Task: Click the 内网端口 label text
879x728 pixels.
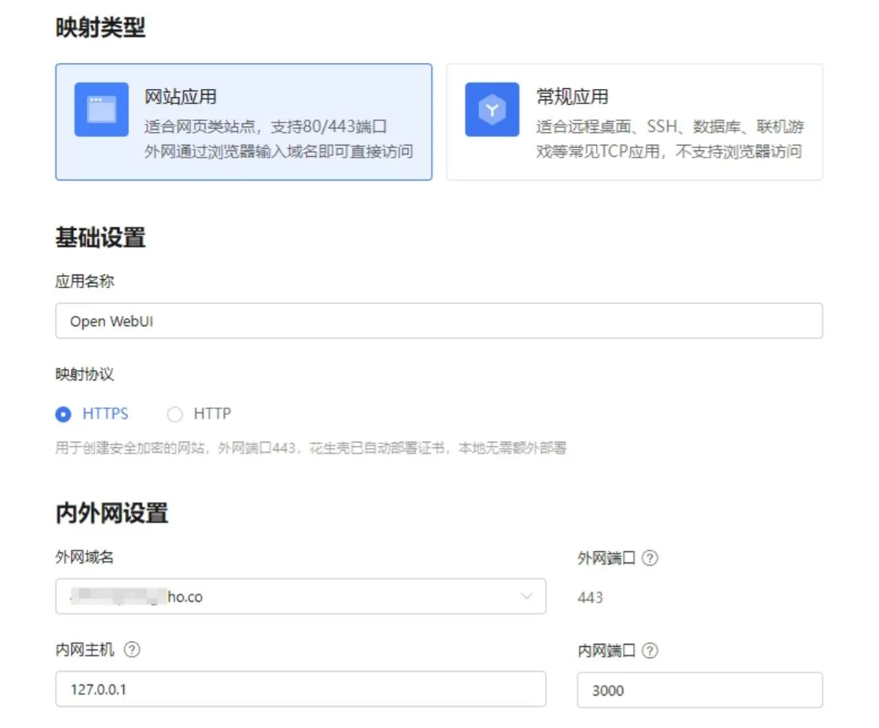Action: [607, 651]
